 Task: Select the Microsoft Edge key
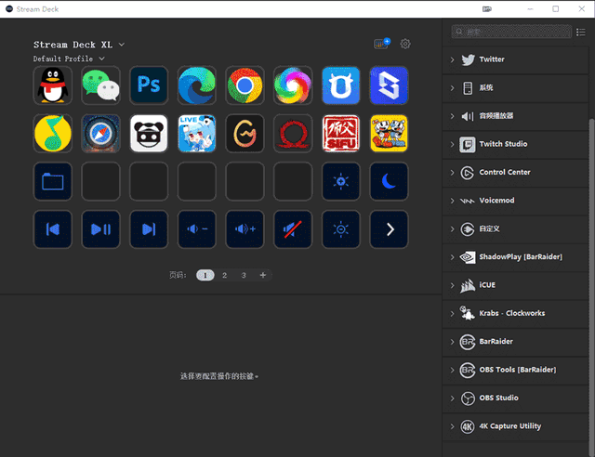(196, 85)
